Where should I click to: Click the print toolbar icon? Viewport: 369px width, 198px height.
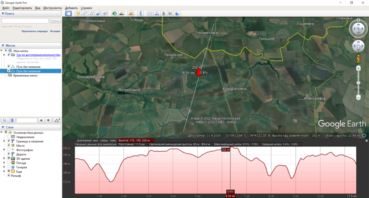(157, 14)
